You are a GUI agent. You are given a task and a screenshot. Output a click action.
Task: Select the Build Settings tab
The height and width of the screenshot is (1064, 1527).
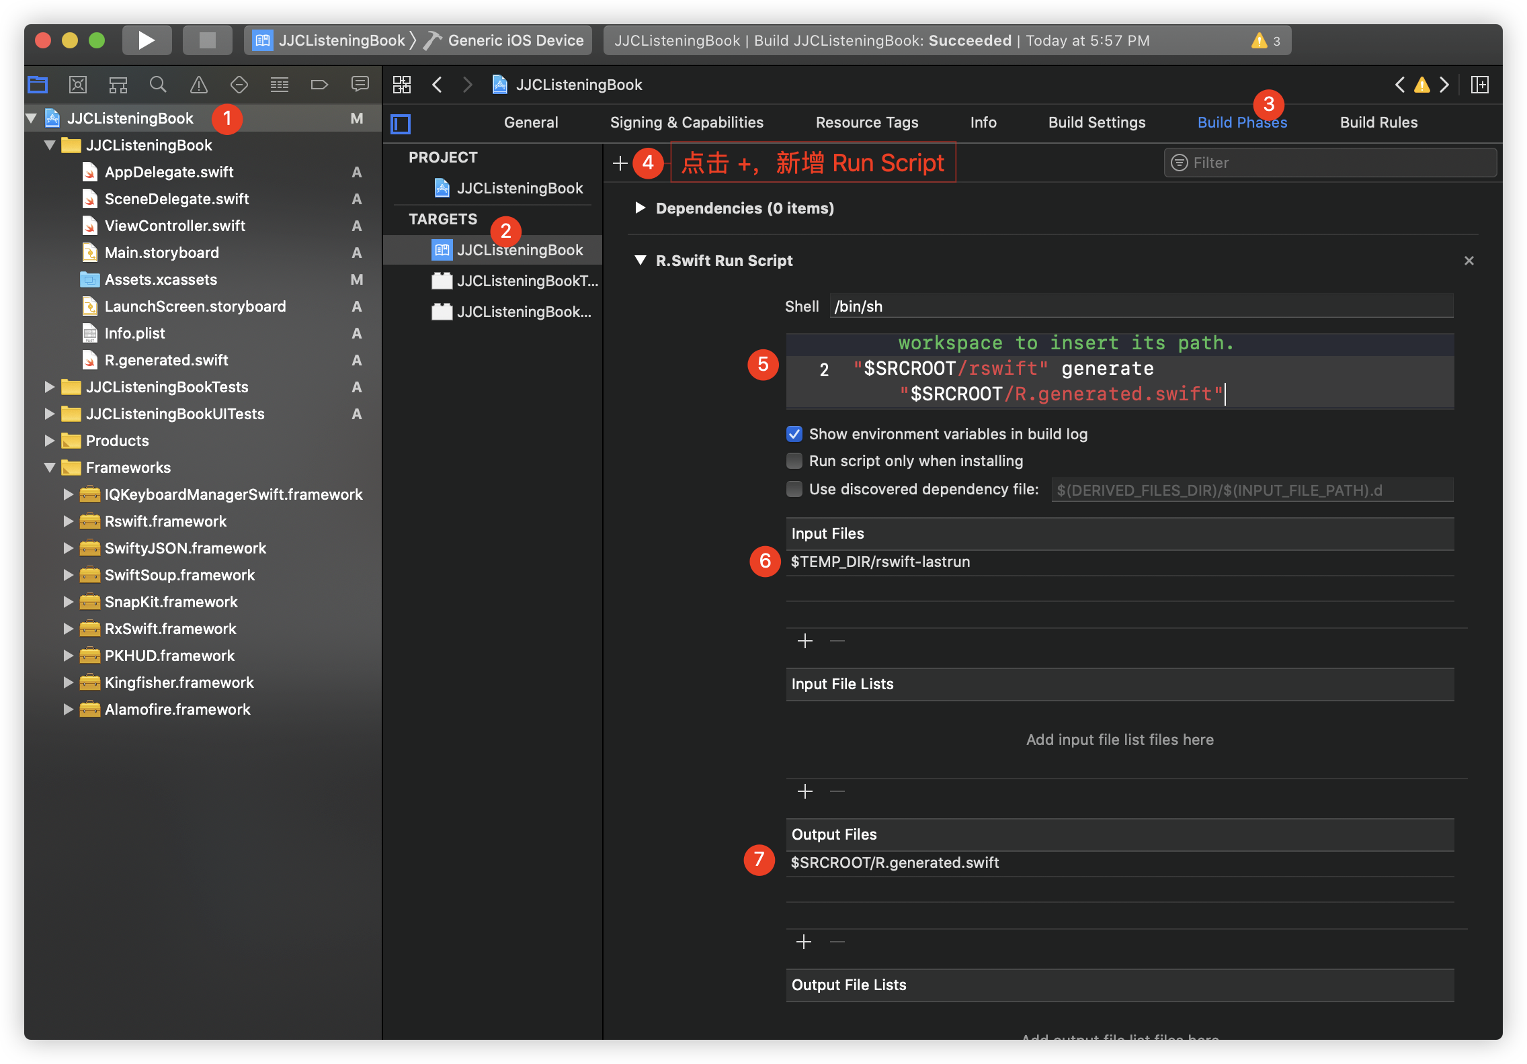pyautogui.click(x=1096, y=122)
